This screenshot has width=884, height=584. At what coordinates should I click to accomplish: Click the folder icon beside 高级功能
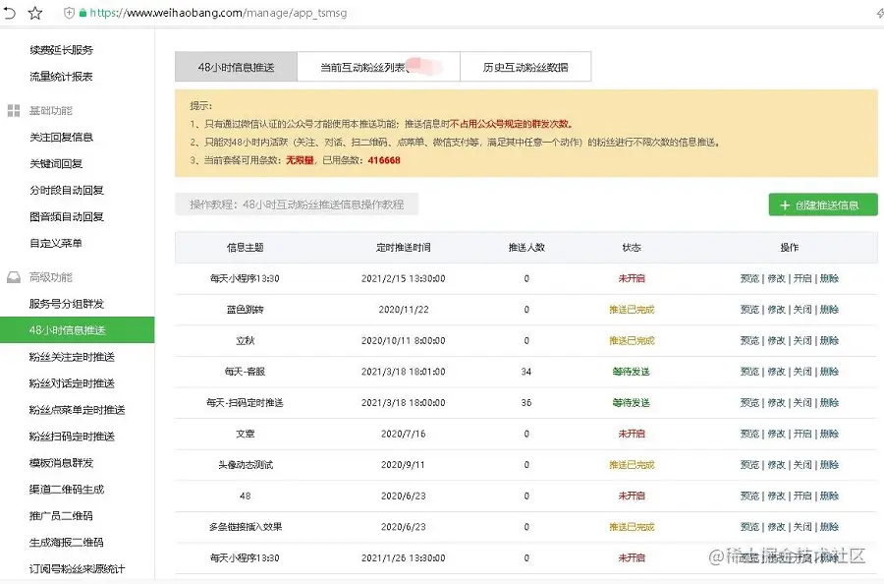13,275
